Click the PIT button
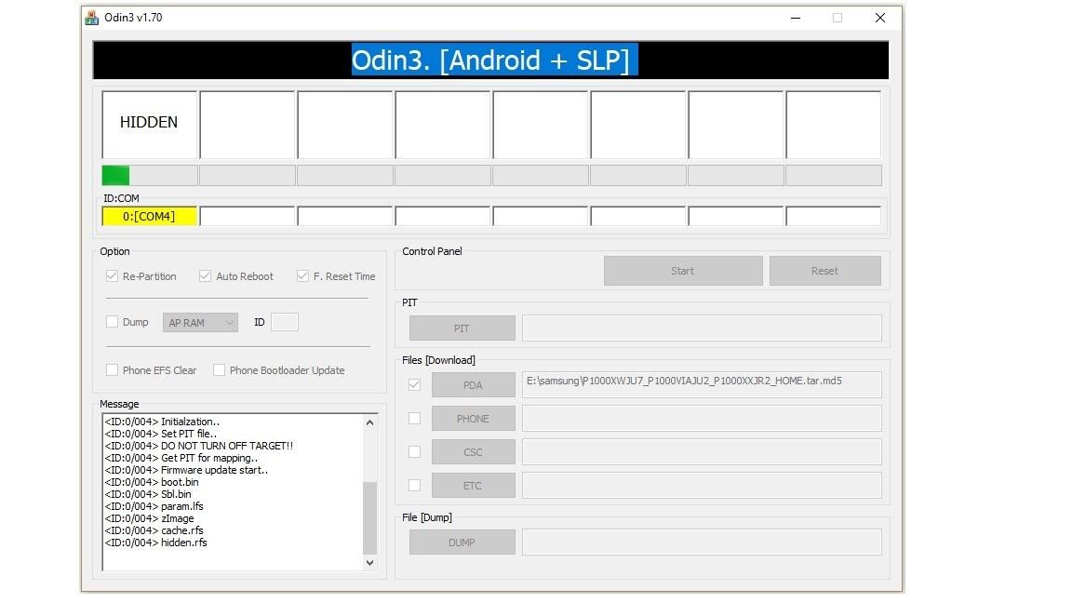Image resolution: width=1072 pixels, height=603 pixels. pyautogui.click(x=462, y=328)
